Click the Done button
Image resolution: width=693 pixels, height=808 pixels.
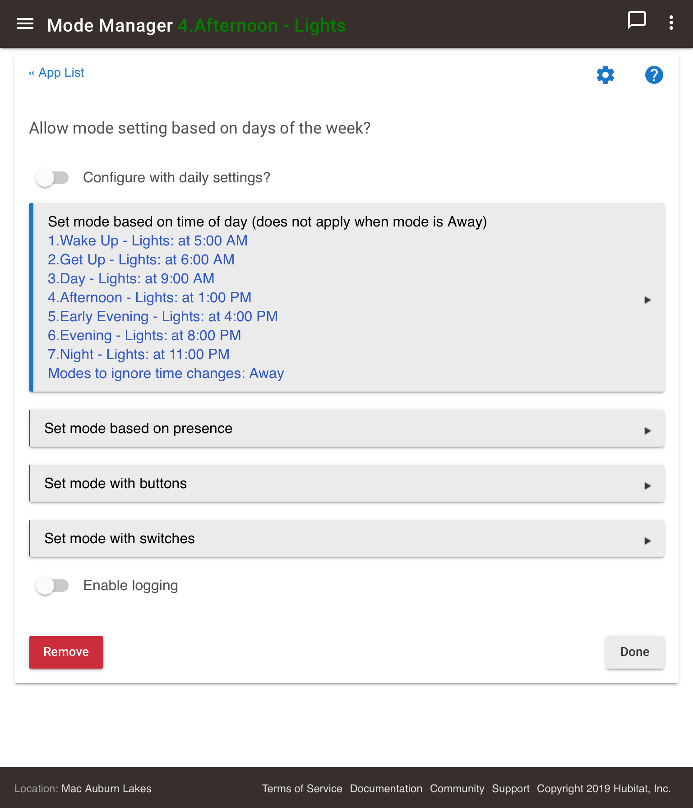pos(635,652)
